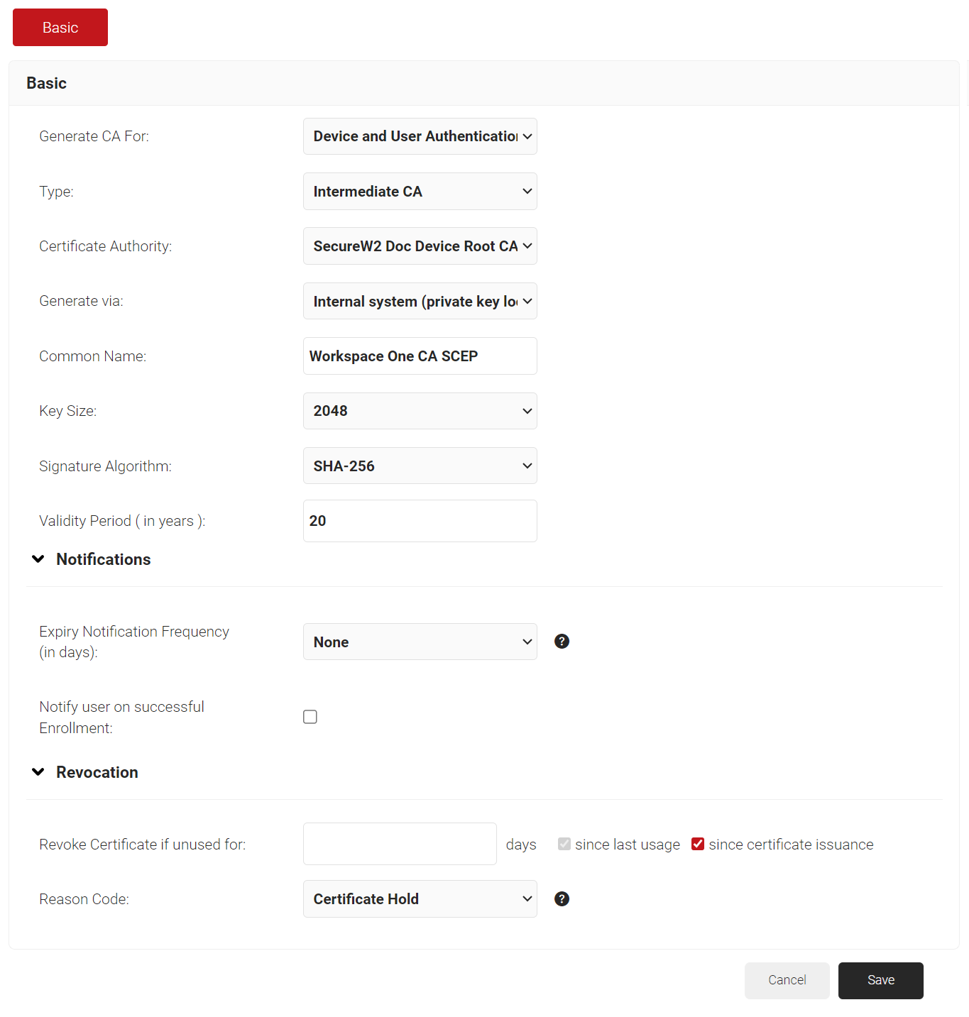Click the Revoke Certificate days input field

[x=400, y=844]
